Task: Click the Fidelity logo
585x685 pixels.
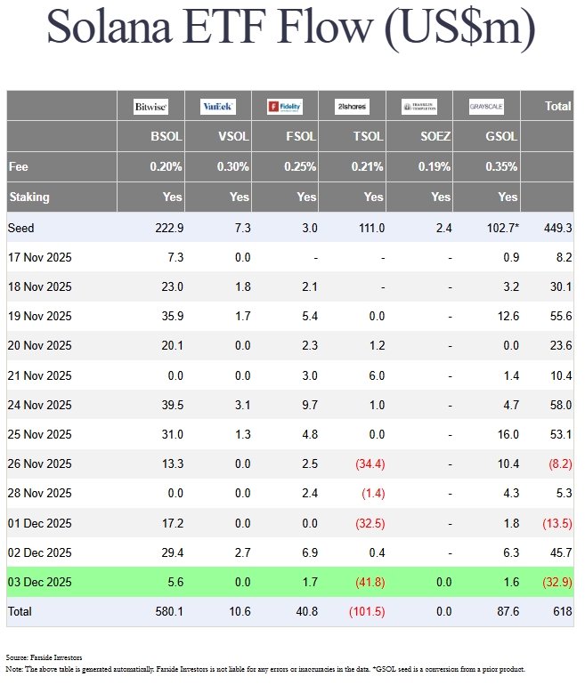Action: [x=285, y=107]
